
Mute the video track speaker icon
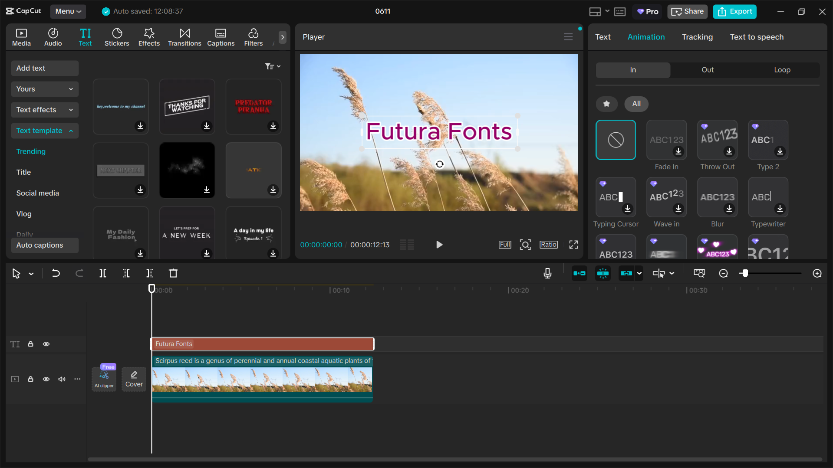(x=62, y=379)
